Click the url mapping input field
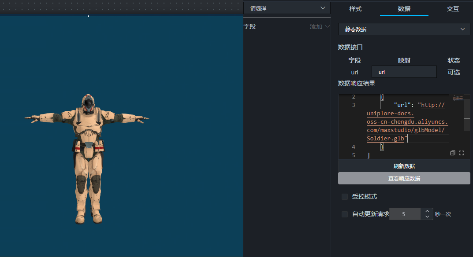The height and width of the screenshot is (257, 473). click(x=404, y=72)
